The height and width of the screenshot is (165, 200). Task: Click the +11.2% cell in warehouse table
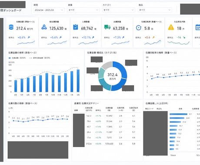[98, 132]
